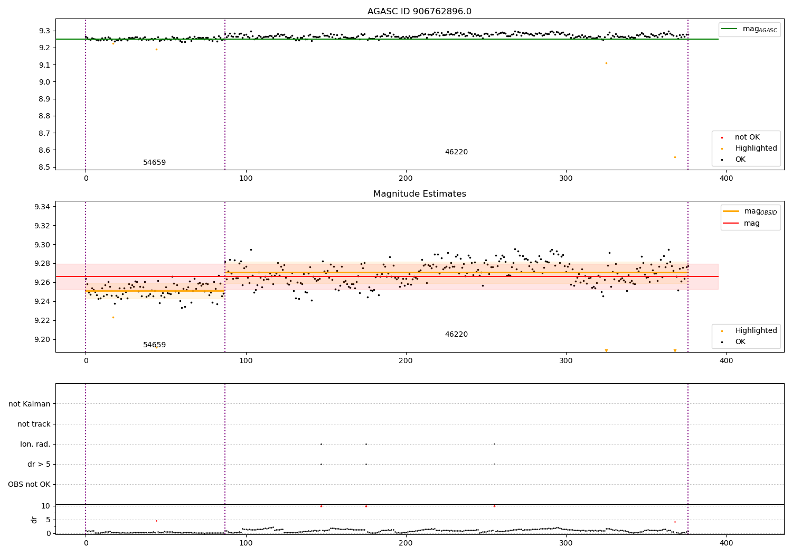The height and width of the screenshot is (555, 792).
Task: Click the Ion. rad. row label
Action: coord(35,445)
